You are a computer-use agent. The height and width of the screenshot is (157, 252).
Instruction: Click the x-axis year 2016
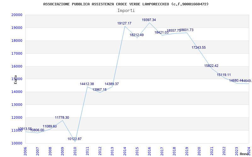pyautogui.click(x=149, y=151)
